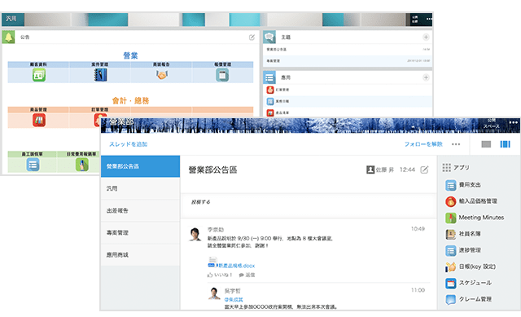This screenshot has height=317, width=521.
Task: Open second thread row in 主題 panel
Action: (x=348, y=61)
